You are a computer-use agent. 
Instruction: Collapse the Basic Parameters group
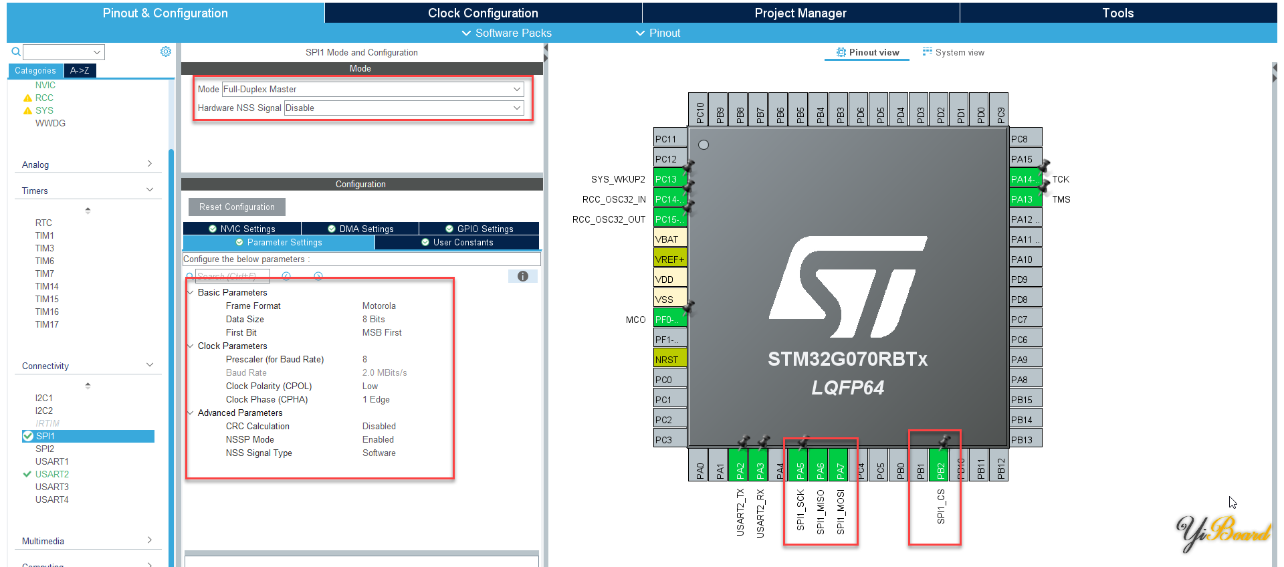tap(191, 292)
